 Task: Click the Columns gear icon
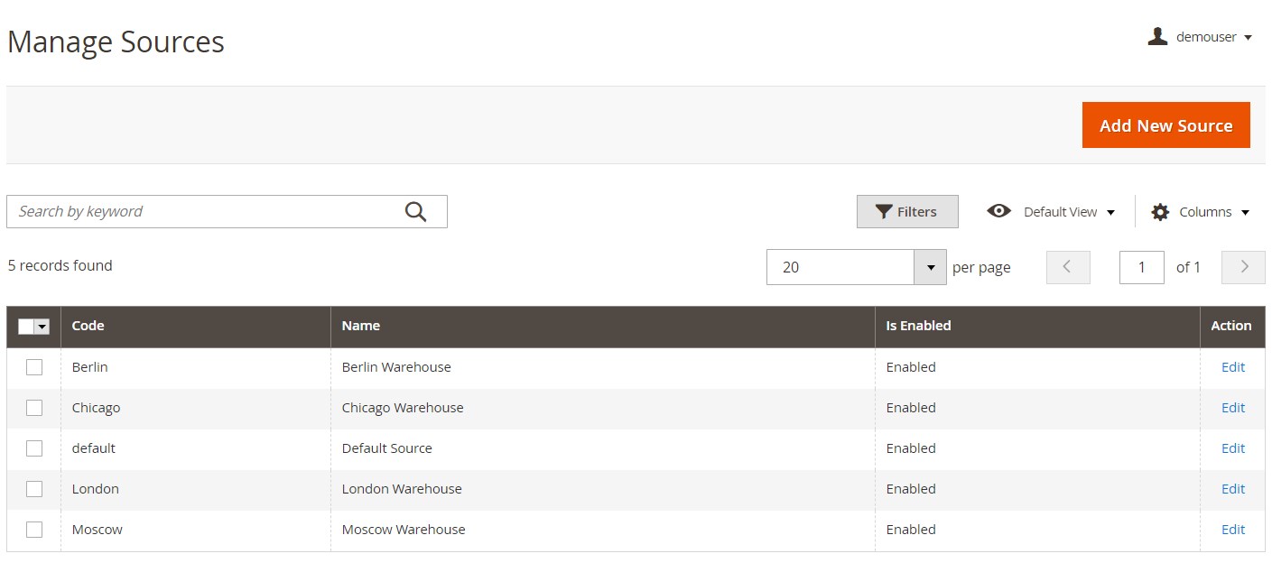pos(1160,212)
